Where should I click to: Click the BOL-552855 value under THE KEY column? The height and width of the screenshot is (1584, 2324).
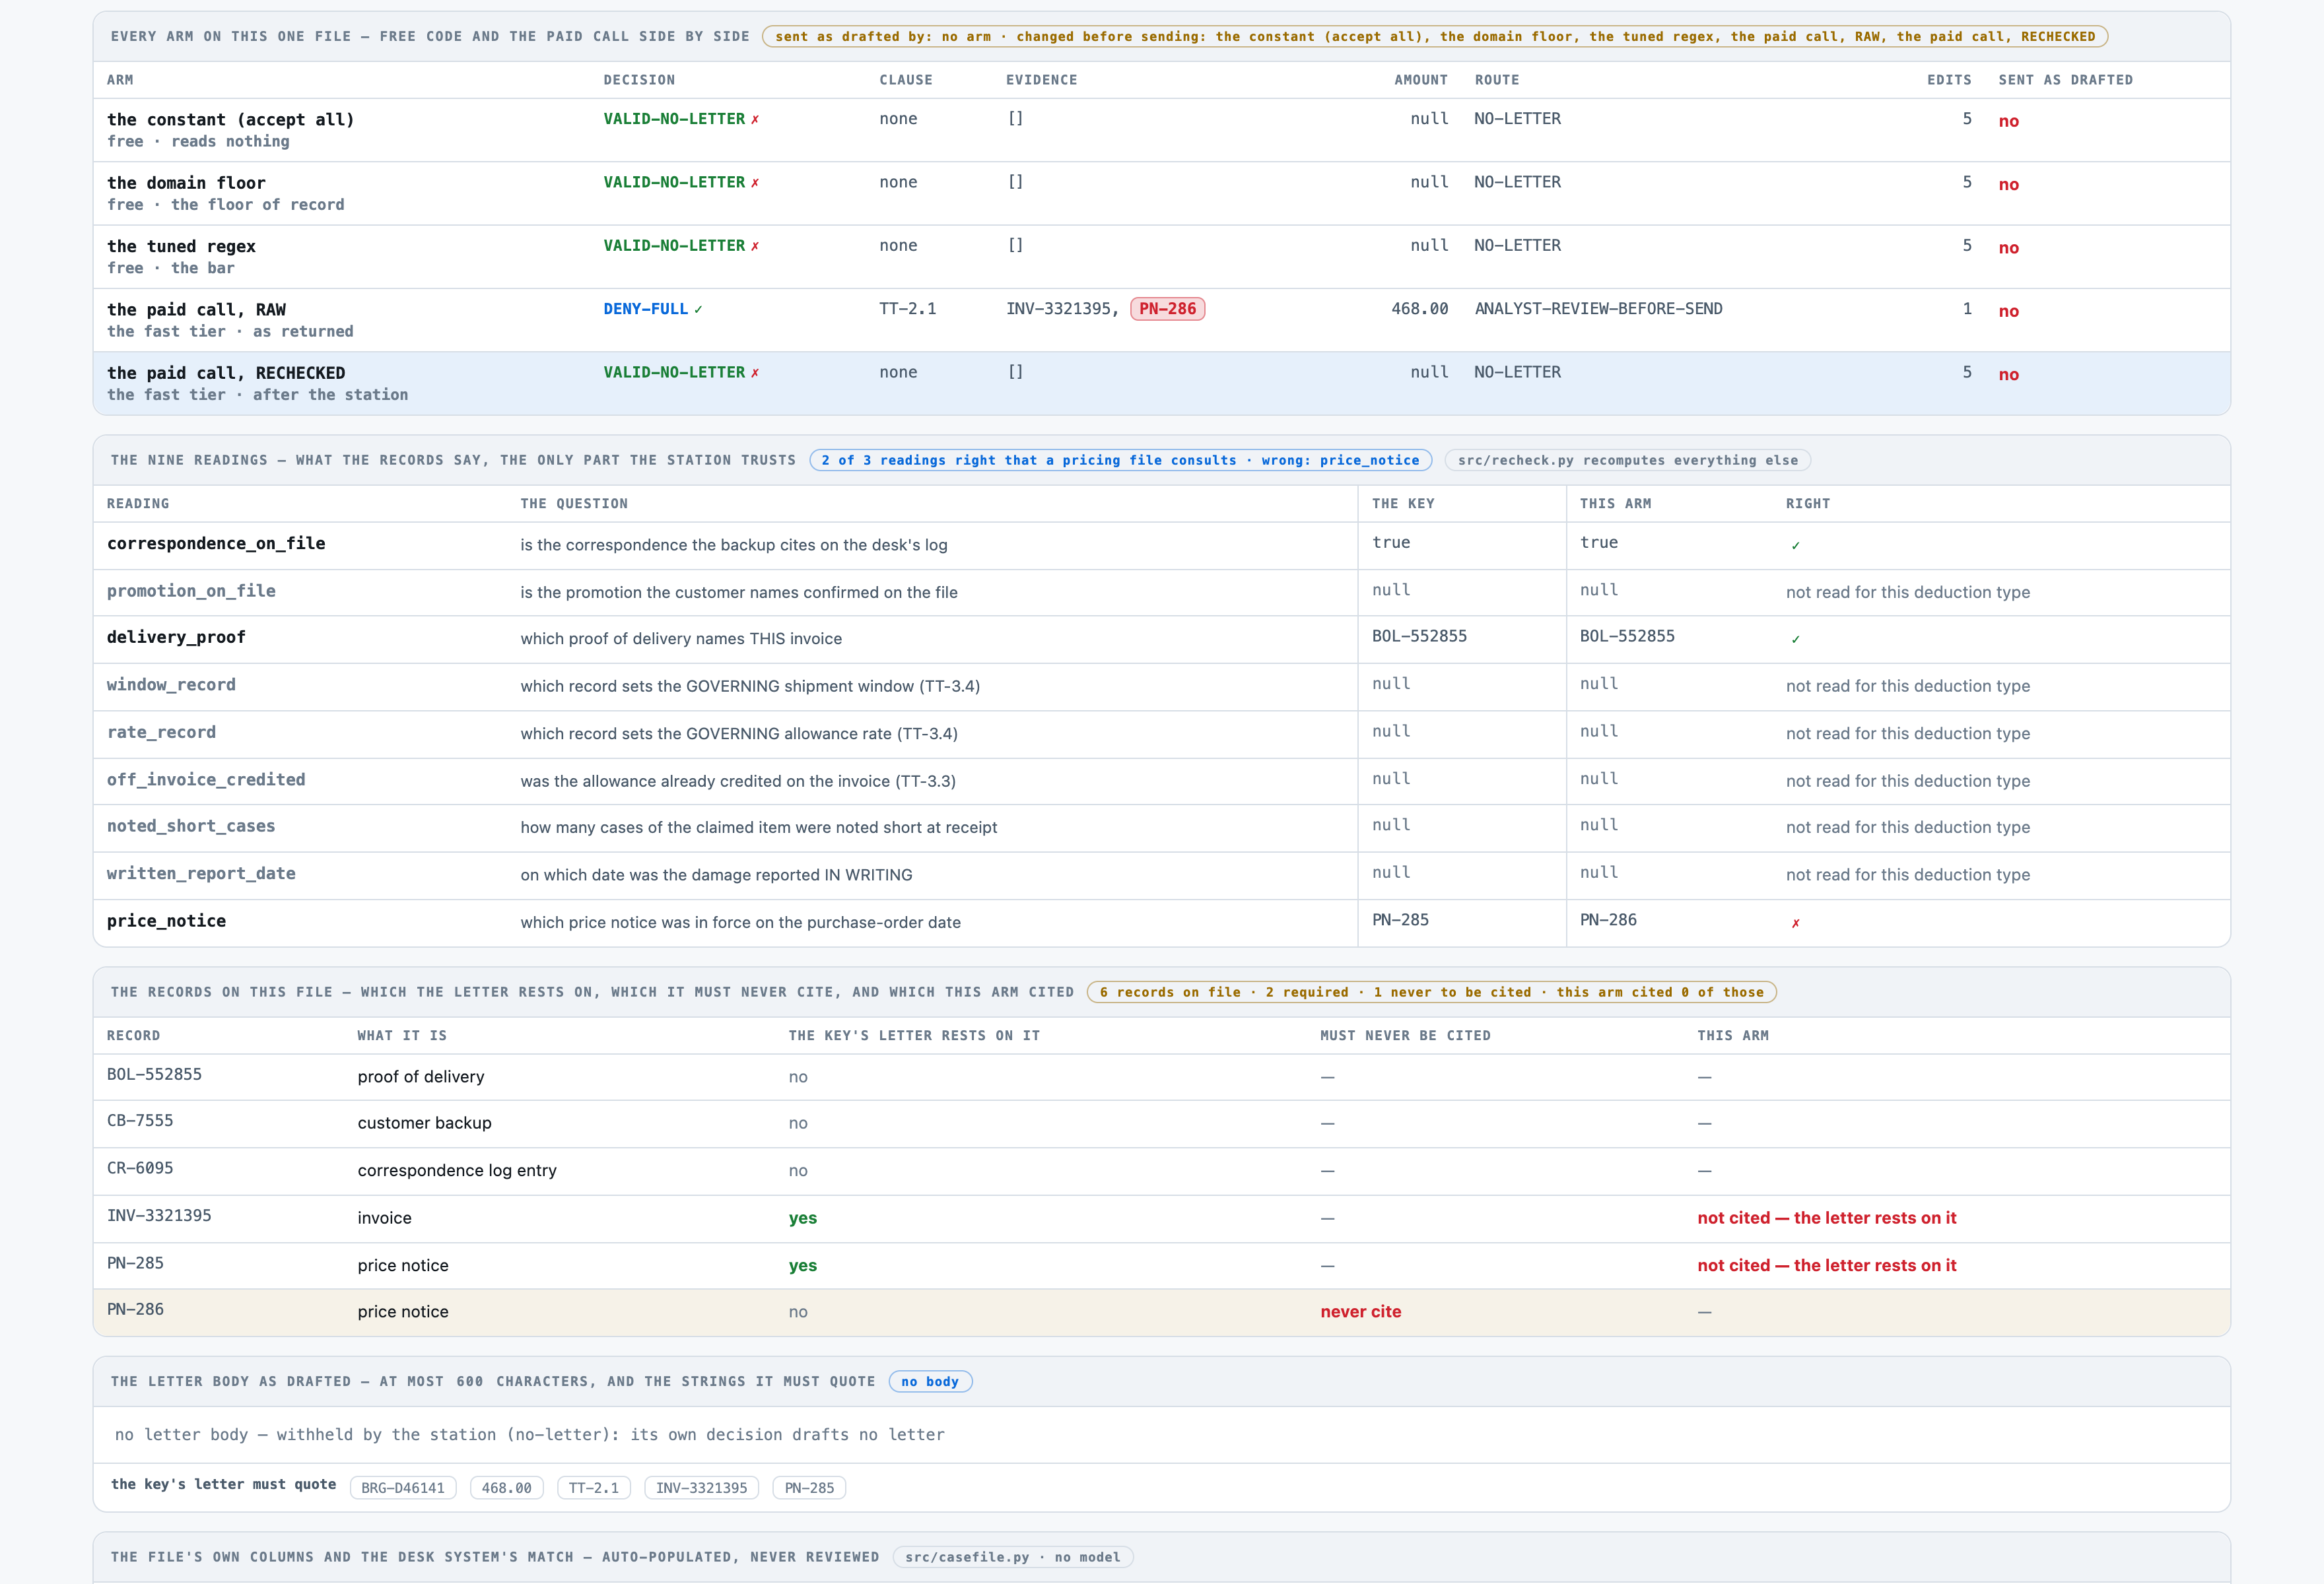pos(1419,637)
